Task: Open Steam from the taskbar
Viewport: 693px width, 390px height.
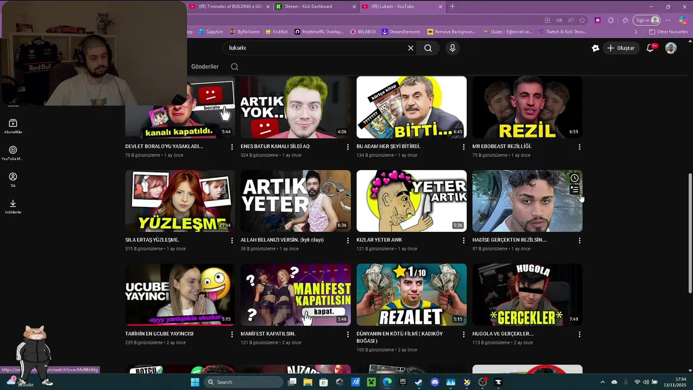Action: tap(419, 382)
